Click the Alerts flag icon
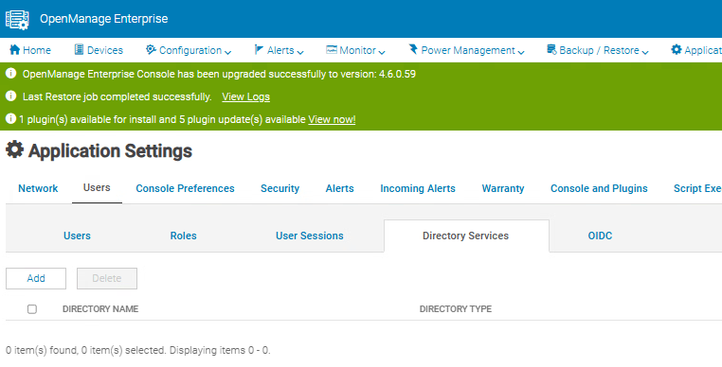Viewport: 722px width, 367px height. point(259,50)
